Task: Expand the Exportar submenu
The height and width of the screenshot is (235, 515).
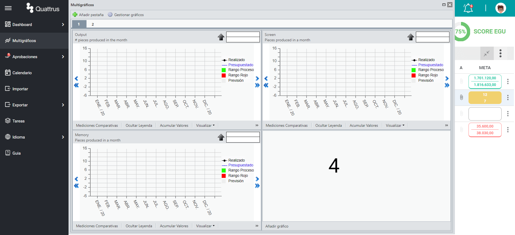Action: click(x=63, y=105)
